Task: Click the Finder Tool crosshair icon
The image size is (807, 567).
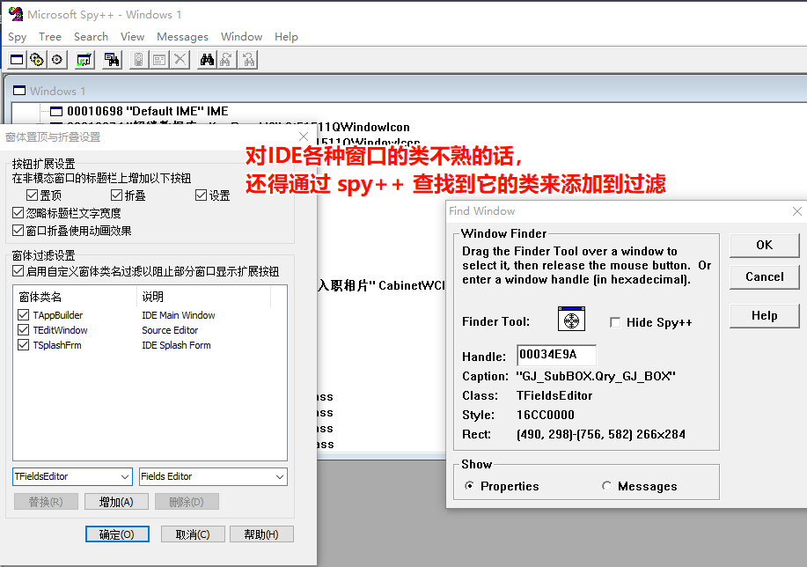Action: pos(572,320)
